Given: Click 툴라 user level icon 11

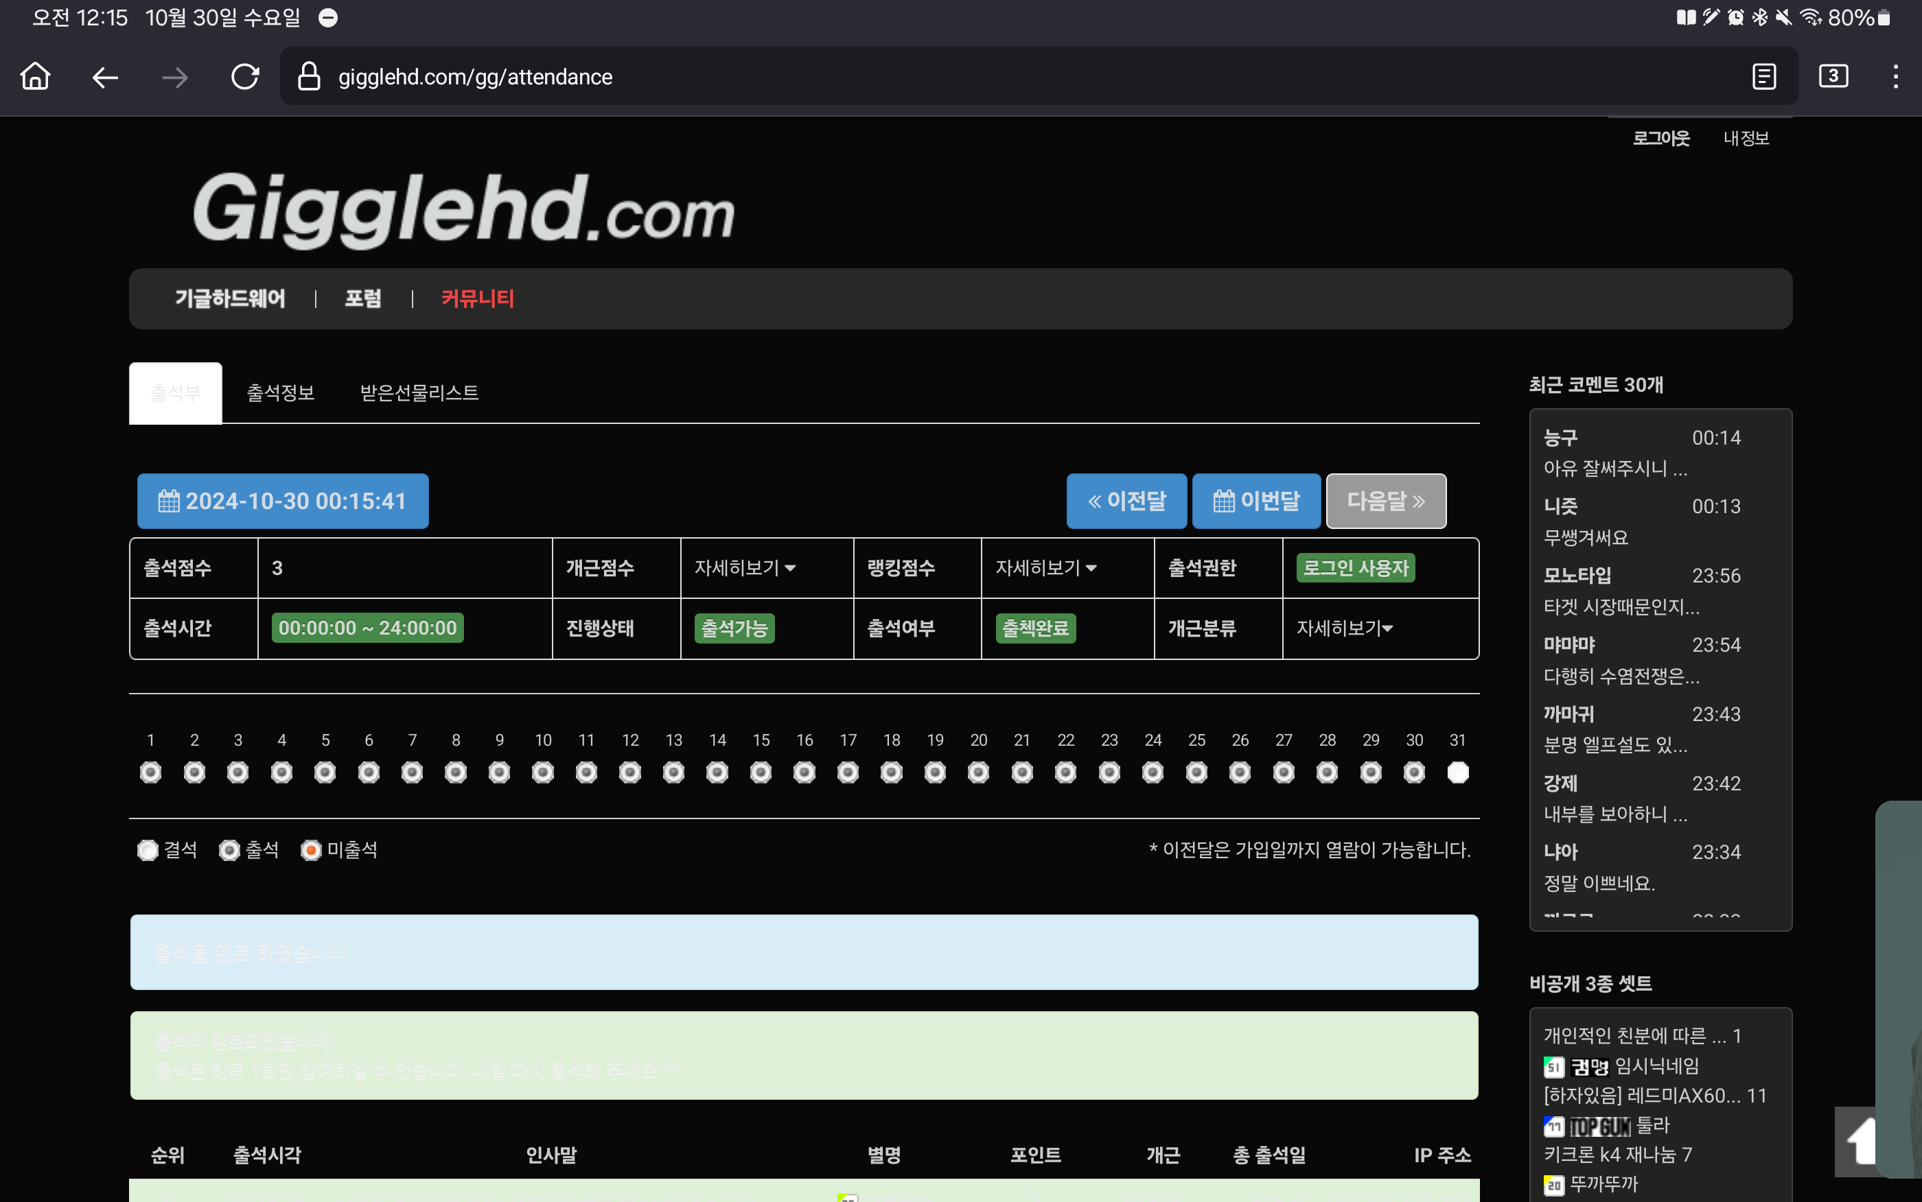Looking at the screenshot, I should pyautogui.click(x=1554, y=1126).
